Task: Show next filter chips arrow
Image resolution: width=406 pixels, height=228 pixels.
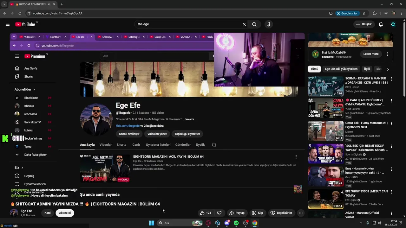Action: pos(388,69)
